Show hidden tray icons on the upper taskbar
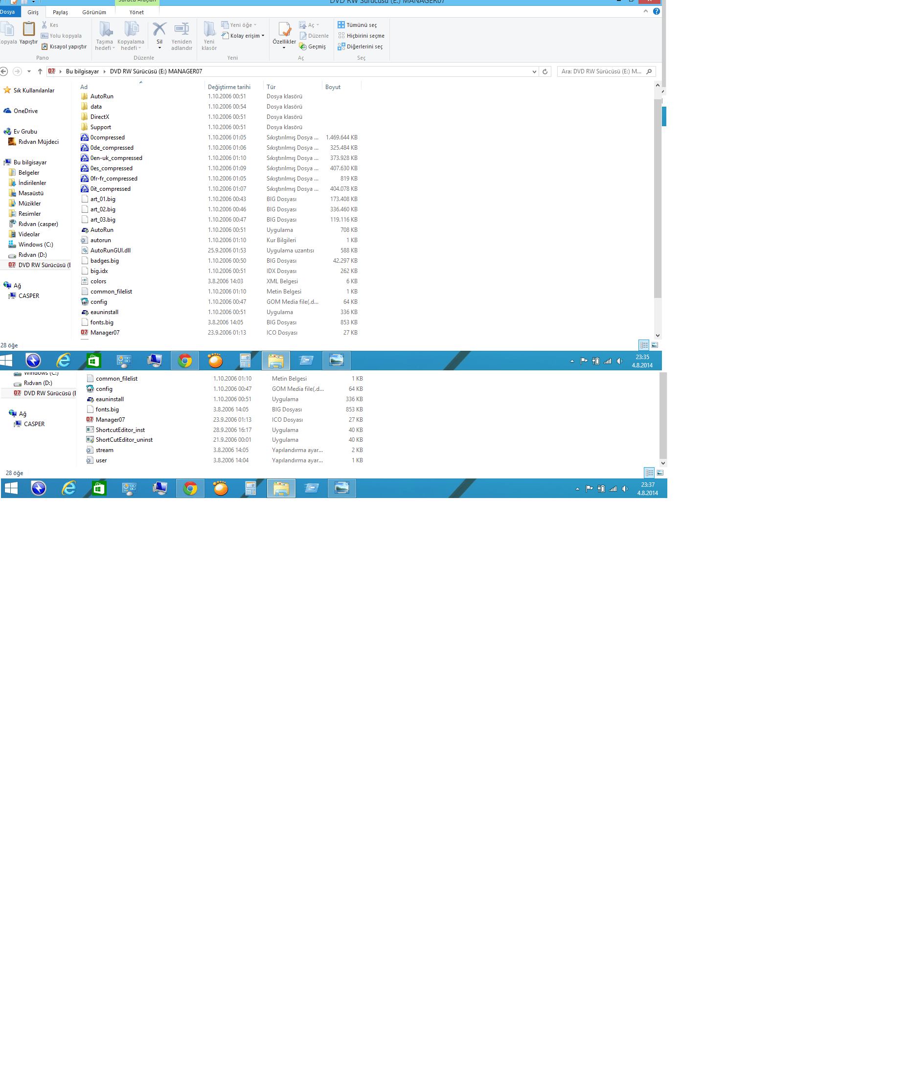 point(572,361)
